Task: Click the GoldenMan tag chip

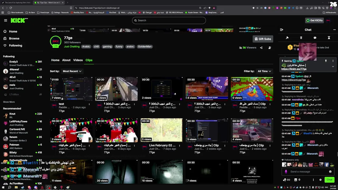Action: click(145, 46)
